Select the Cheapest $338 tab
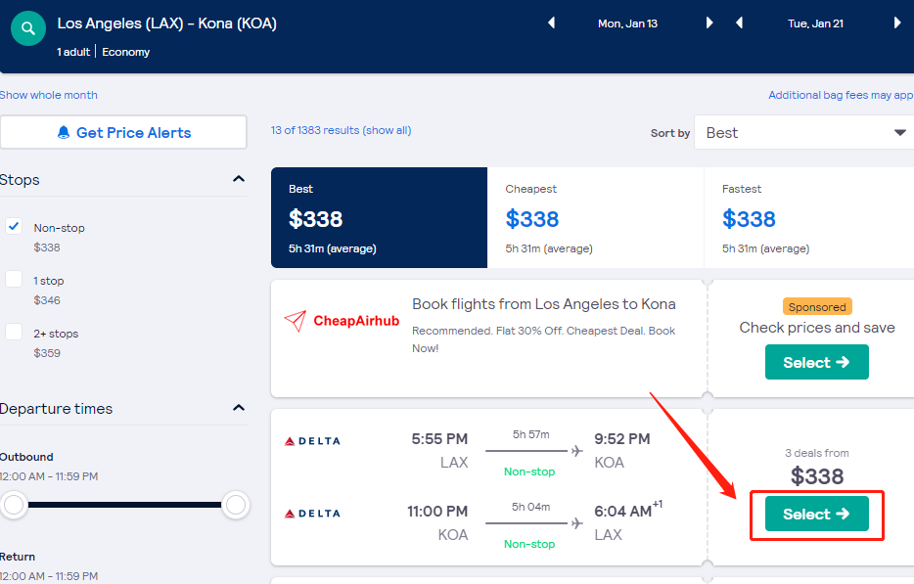The image size is (914, 584). [x=596, y=218]
